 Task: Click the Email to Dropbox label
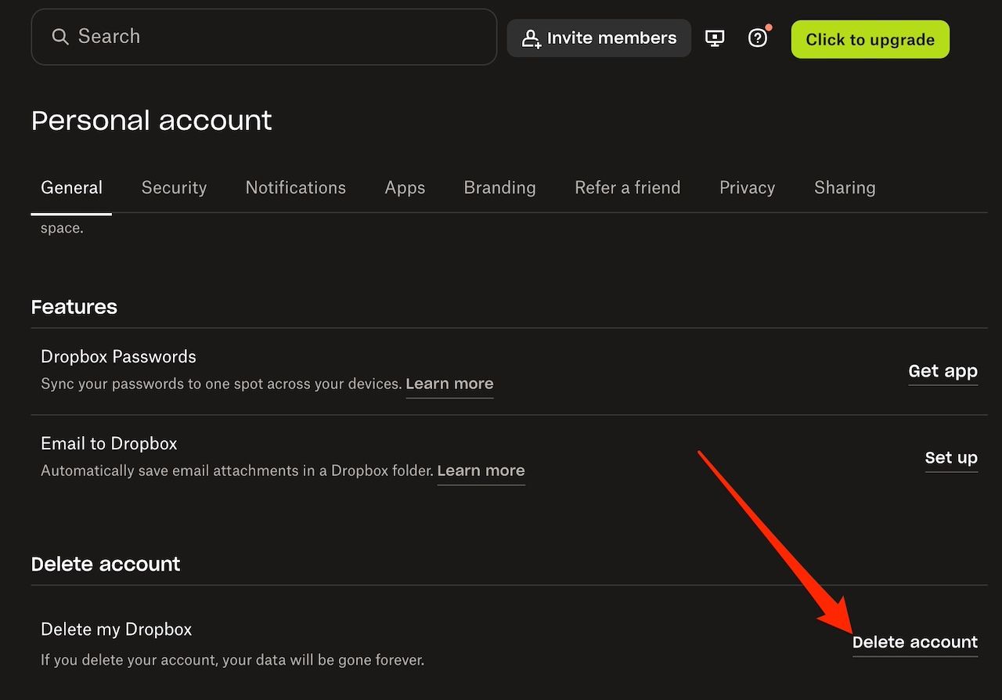[109, 444]
